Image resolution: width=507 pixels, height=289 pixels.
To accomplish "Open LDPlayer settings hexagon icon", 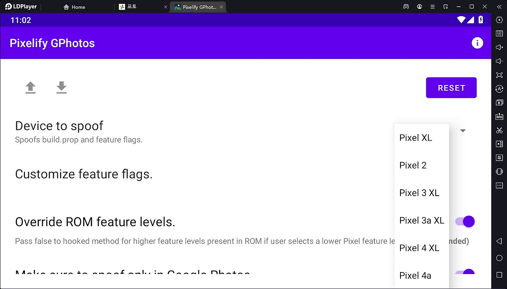I will pyautogui.click(x=499, y=20).
